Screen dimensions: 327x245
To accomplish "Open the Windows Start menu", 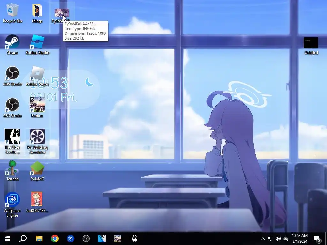I will click(8, 239).
